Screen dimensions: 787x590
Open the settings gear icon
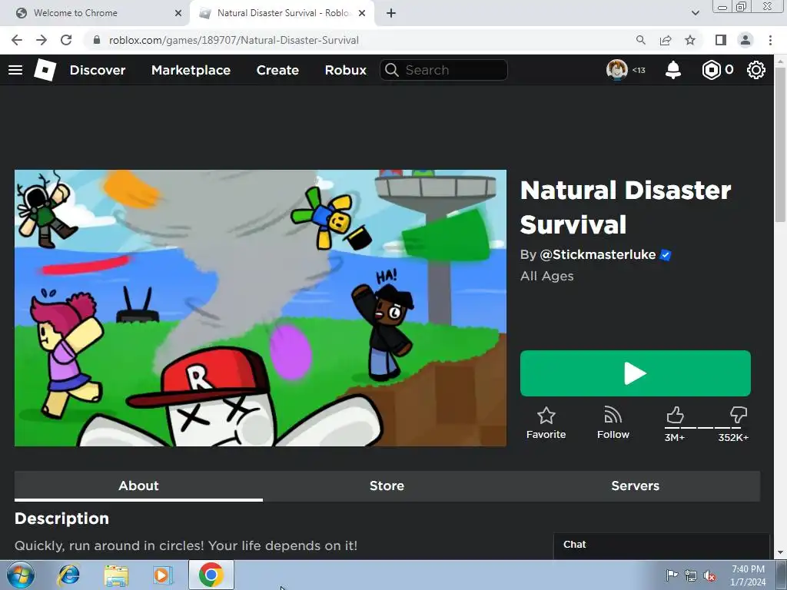click(756, 70)
